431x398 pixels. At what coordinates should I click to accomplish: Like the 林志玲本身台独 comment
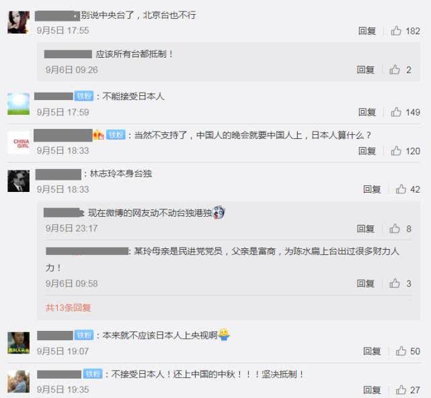click(x=401, y=189)
